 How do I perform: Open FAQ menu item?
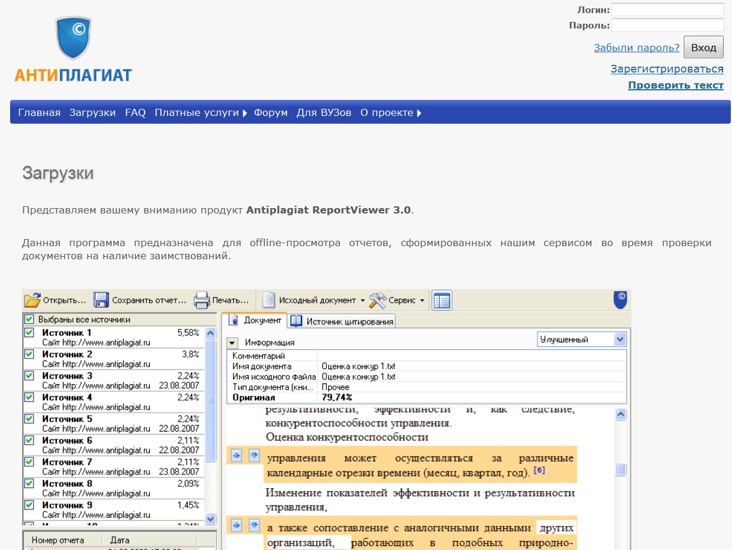pyautogui.click(x=136, y=113)
